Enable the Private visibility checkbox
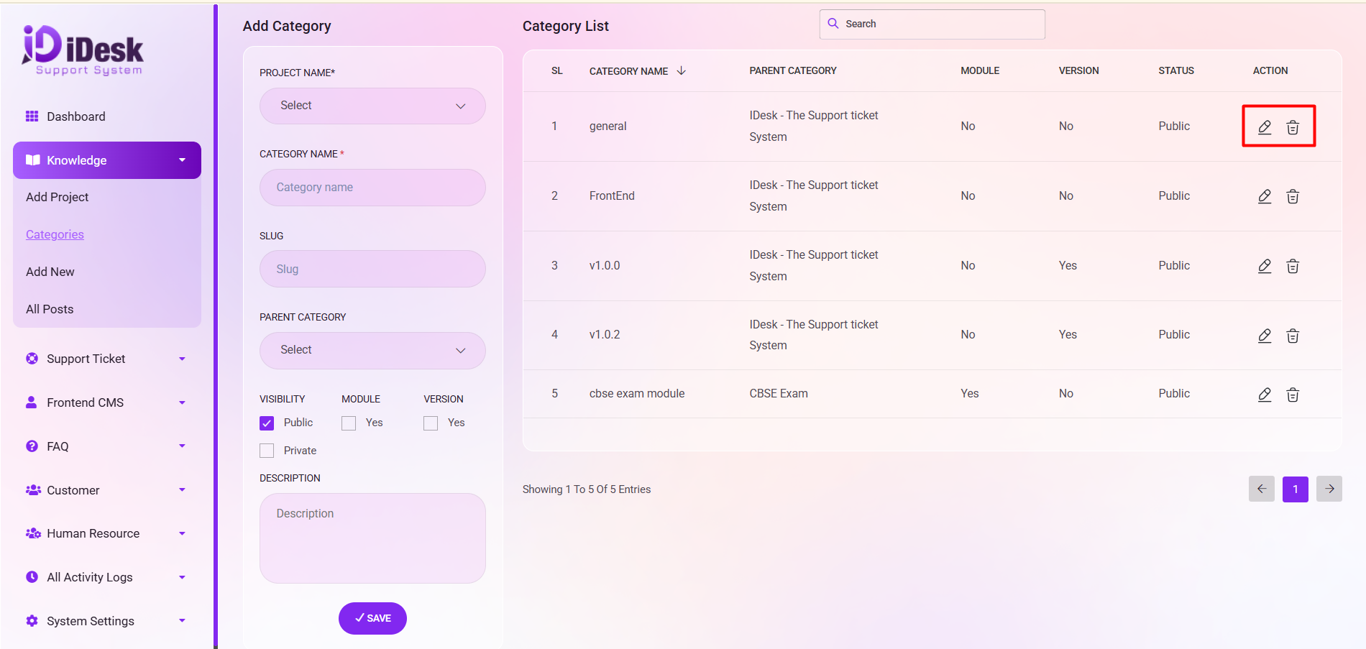 point(267,451)
